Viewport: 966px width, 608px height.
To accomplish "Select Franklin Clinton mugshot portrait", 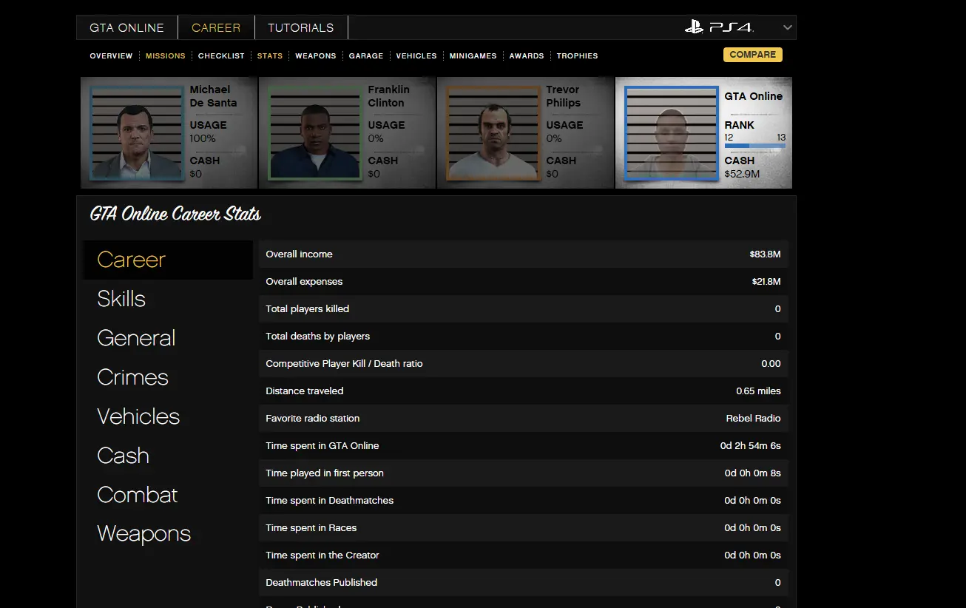I will coord(315,133).
